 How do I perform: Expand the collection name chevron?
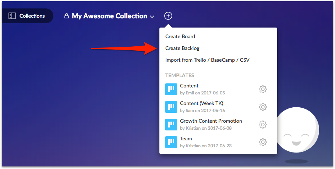pos(152,17)
